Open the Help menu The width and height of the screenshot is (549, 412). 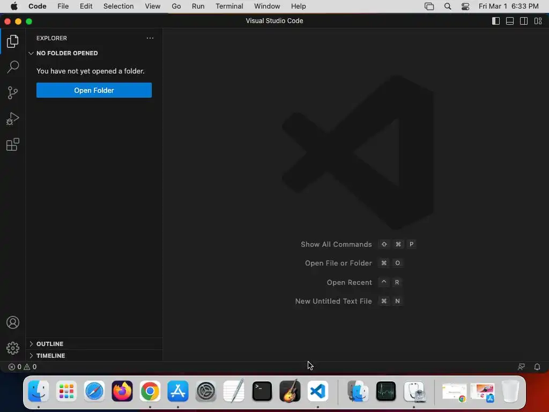298,6
